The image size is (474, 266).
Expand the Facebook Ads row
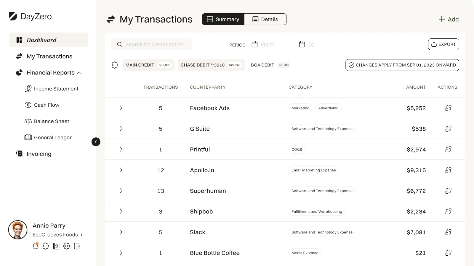(121, 108)
